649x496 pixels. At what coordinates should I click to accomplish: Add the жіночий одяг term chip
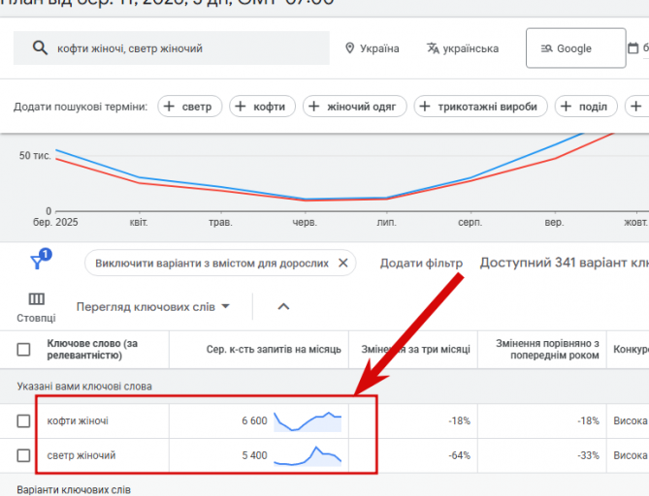[355, 107]
